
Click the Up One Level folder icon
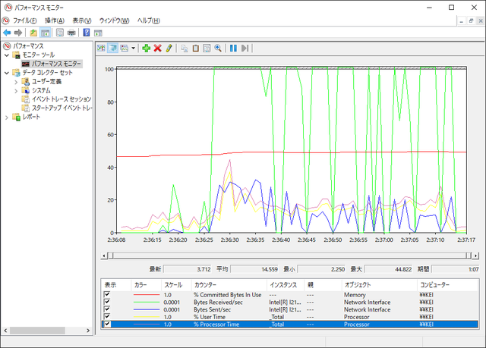tap(33, 33)
